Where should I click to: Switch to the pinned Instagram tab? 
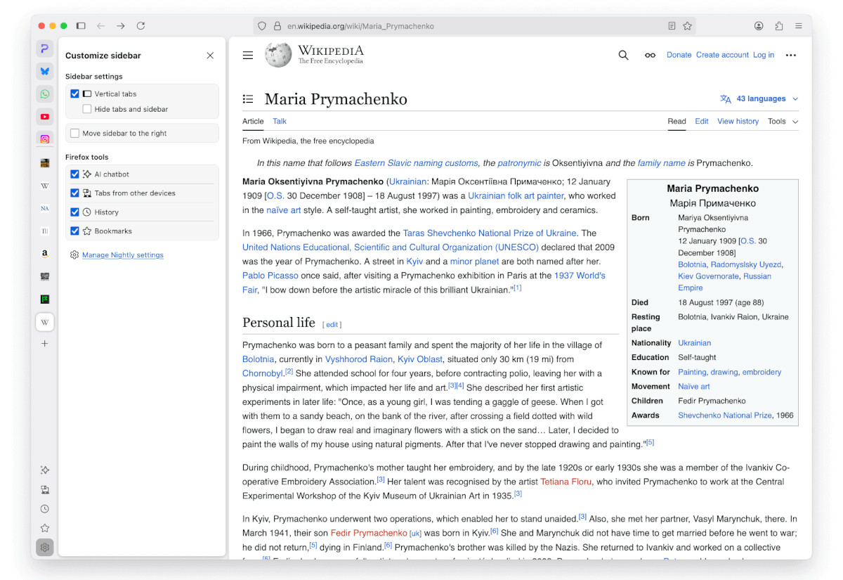point(45,139)
